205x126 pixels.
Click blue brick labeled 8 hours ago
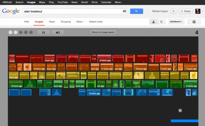click(94, 92)
